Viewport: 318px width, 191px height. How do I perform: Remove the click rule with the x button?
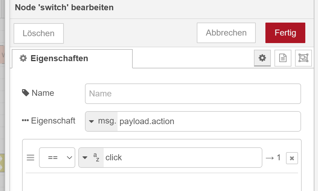tap(292, 158)
